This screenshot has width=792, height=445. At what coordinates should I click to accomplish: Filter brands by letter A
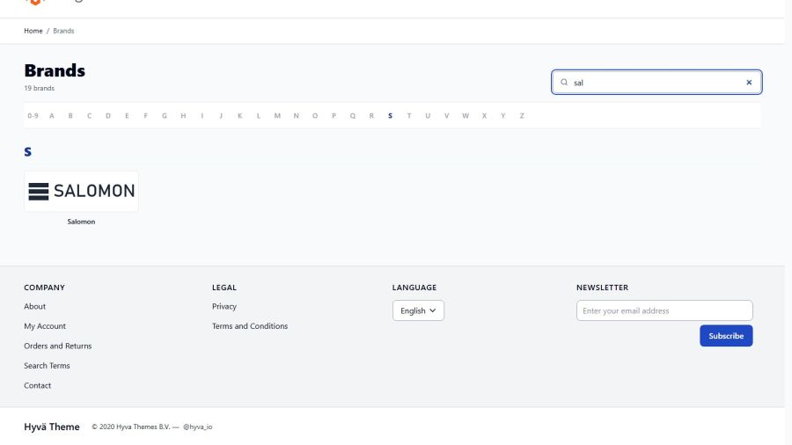[52, 115]
